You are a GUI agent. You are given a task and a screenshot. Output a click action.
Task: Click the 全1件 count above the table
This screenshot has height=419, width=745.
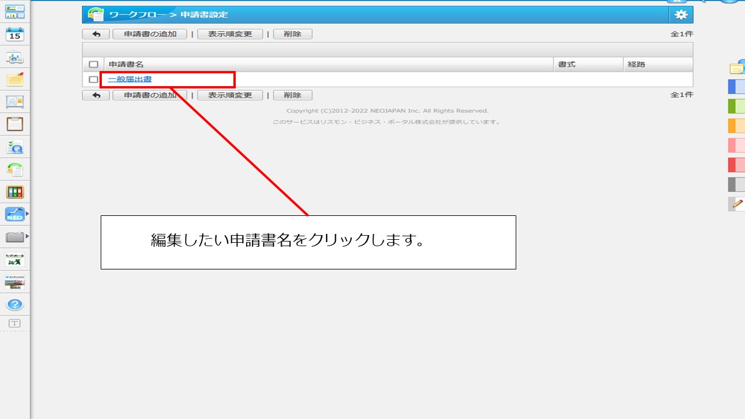click(682, 34)
